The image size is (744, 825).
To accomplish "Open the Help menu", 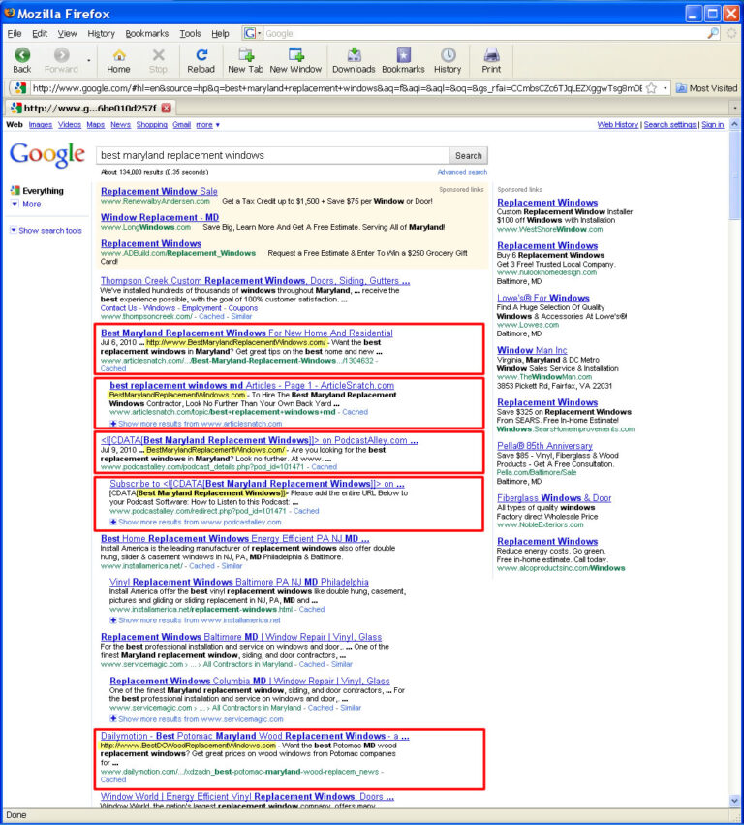I will [x=220, y=33].
